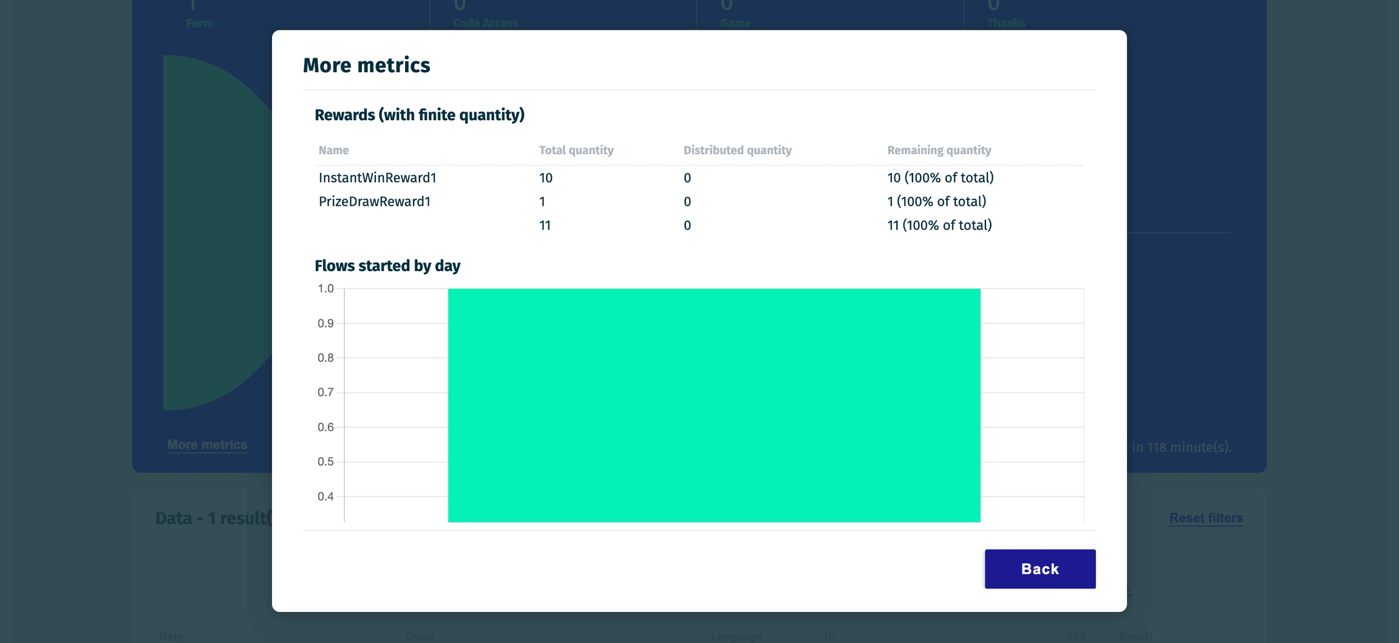The width and height of the screenshot is (1399, 643).
Task: Click the Back button
Action: (x=1040, y=568)
